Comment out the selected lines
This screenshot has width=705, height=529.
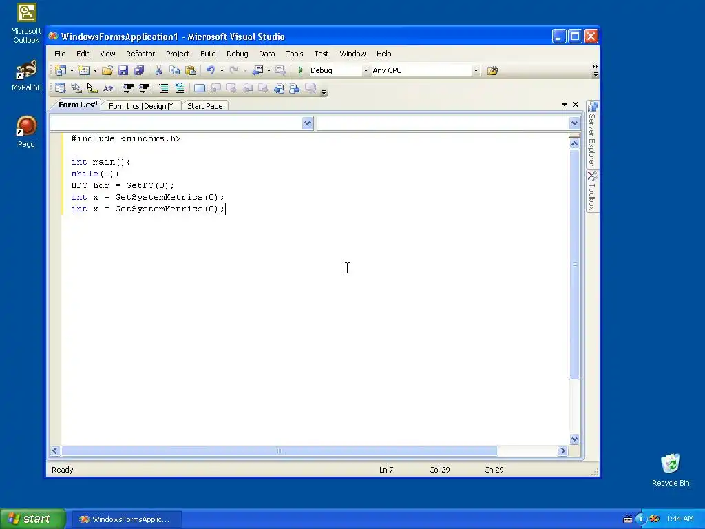click(x=164, y=88)
